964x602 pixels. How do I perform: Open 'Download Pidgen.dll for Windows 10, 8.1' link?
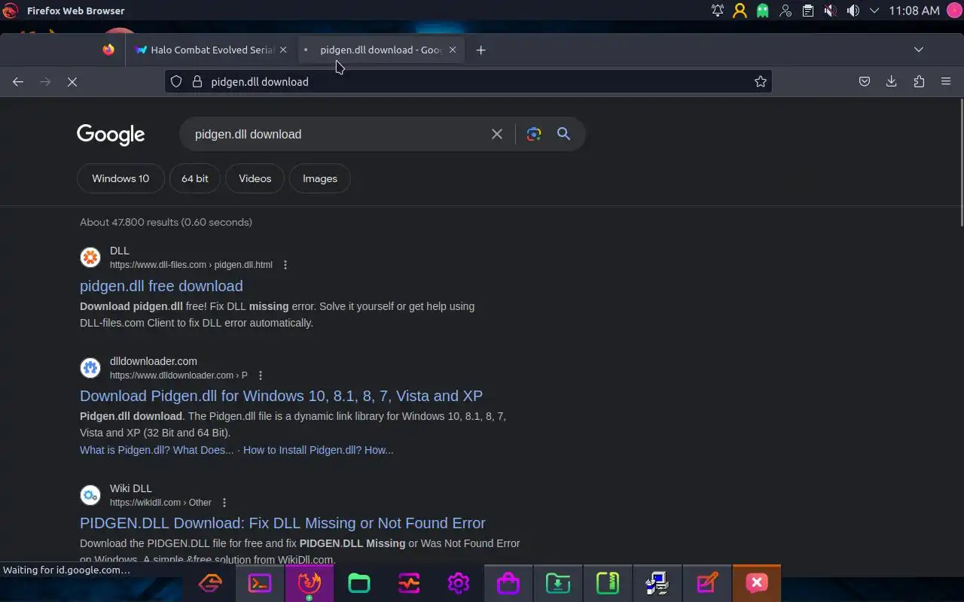click(281, 396)
